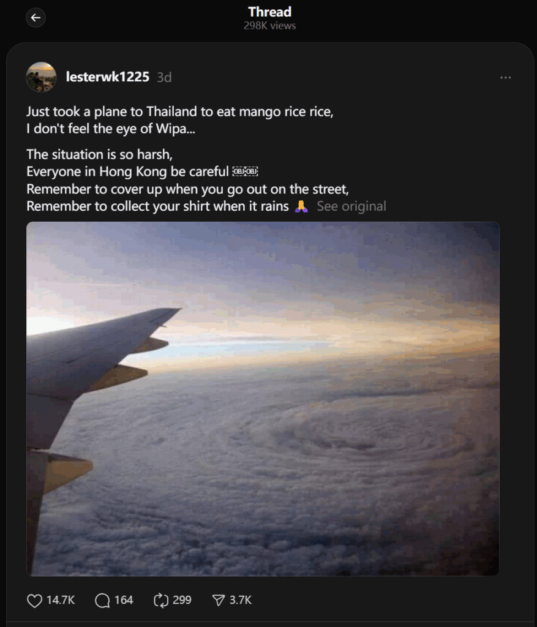Click the 3.7K shares count
The width and height of the screenshot is (537, 627).
pyautogui.click(x=240, y=600)
